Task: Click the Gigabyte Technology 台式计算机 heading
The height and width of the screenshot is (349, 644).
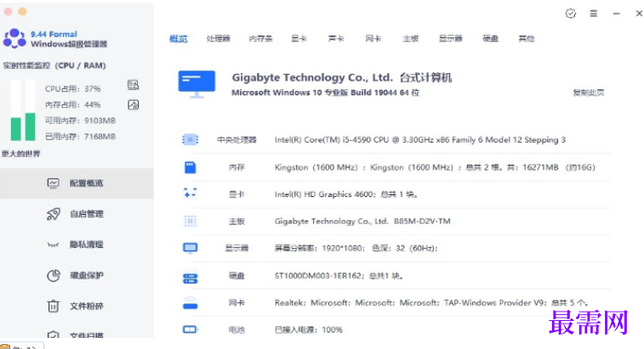Action: tap(342, 77)
